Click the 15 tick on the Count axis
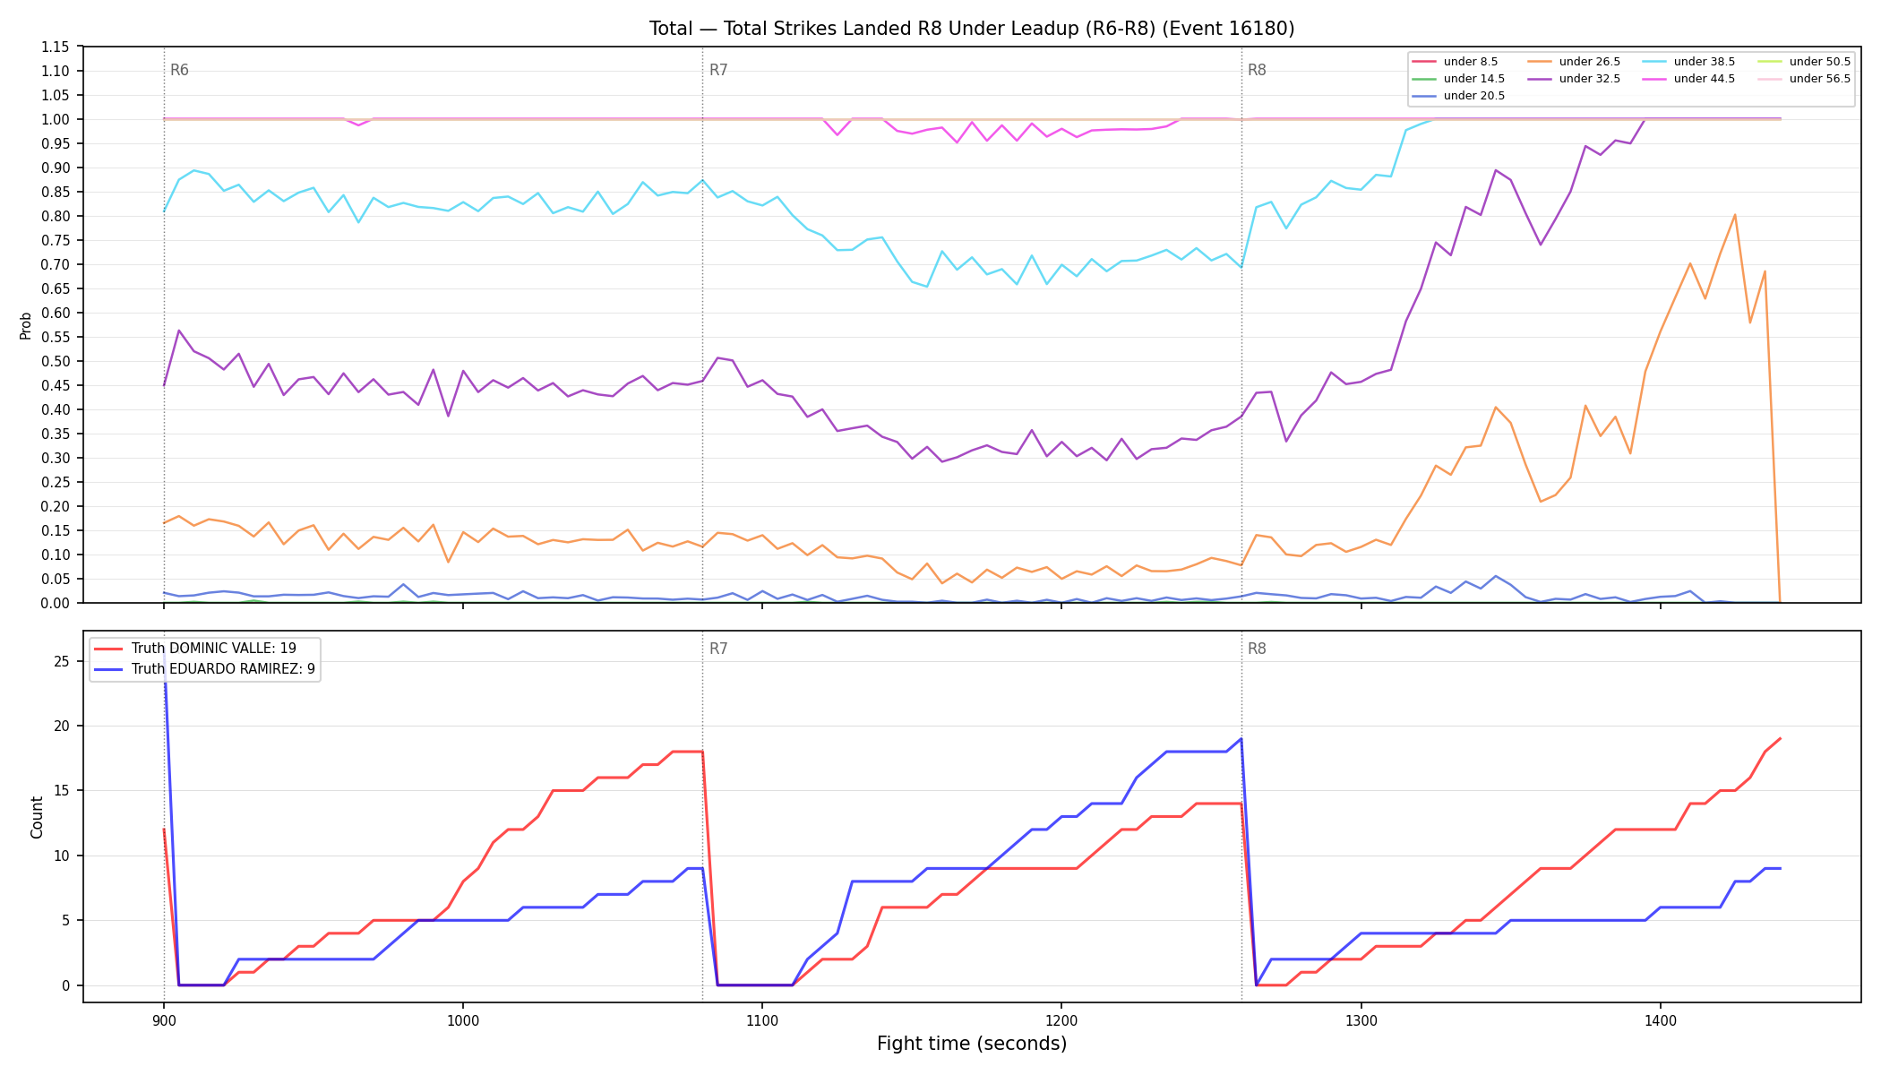The height and width of the screenshot is (1075, 1881). pyautogui.click(x=61, y=791)
